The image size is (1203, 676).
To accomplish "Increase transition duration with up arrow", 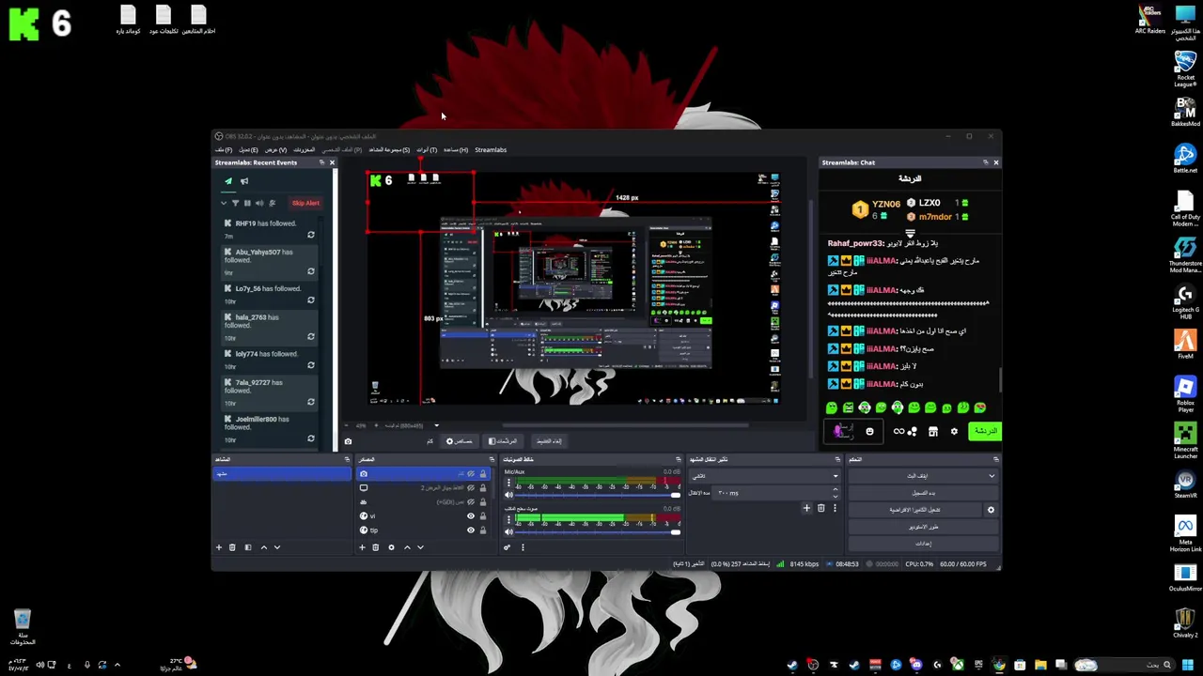I will [836, 490].
